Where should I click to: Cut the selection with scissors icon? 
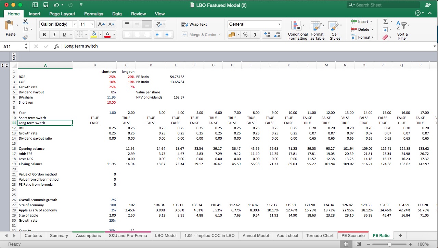pyautogui.click(x=25, y=22)
